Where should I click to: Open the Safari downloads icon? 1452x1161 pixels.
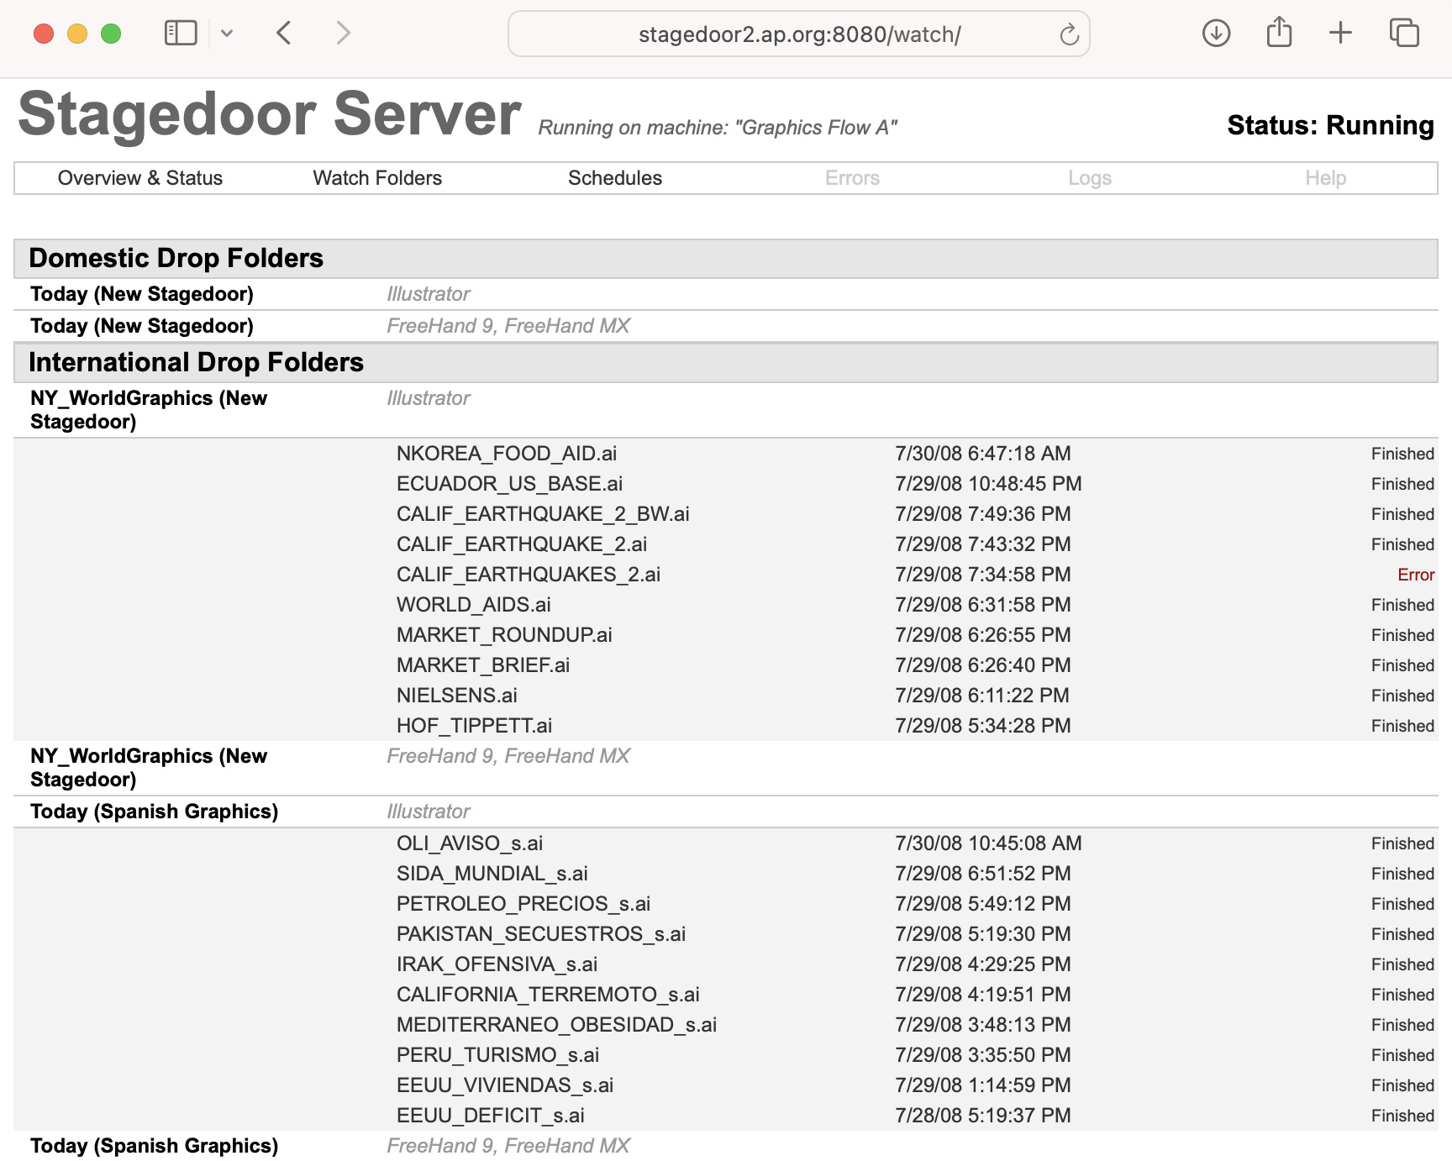click(1216, 34)
